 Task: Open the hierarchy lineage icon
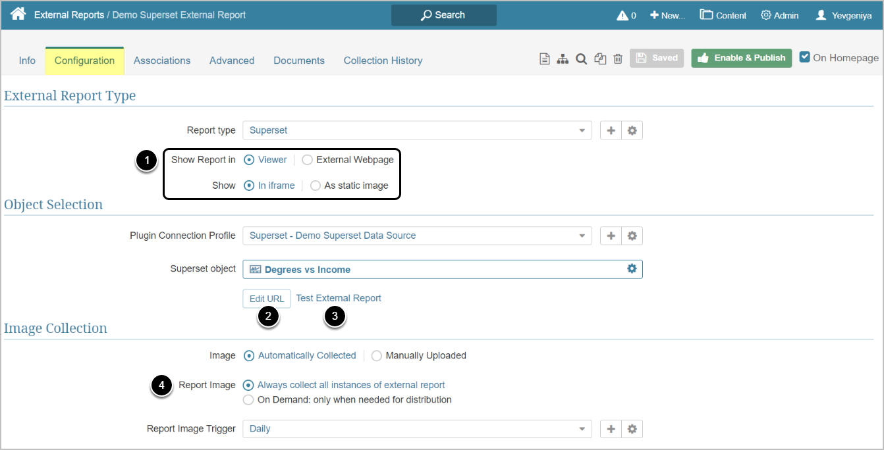point(563,59)
